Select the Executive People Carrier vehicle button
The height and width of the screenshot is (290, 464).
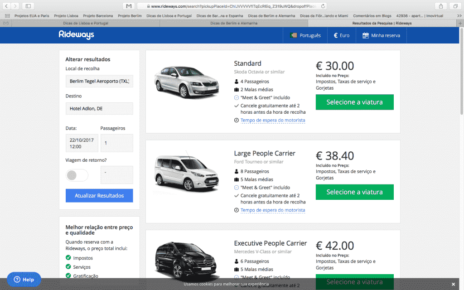(354, 282)
